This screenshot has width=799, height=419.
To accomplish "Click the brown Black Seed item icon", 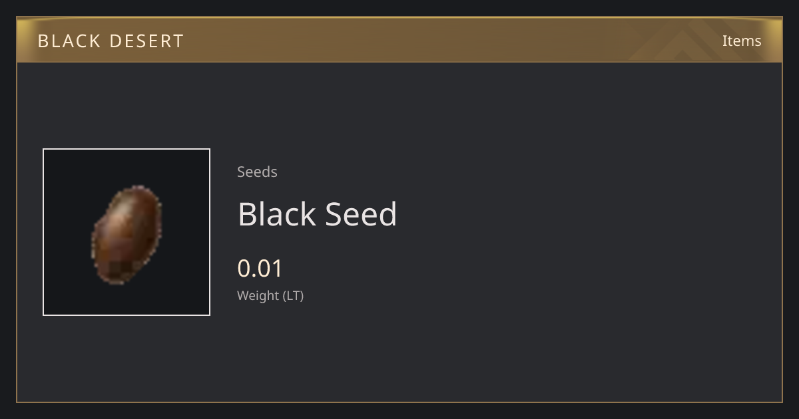I will coord(127,234).
